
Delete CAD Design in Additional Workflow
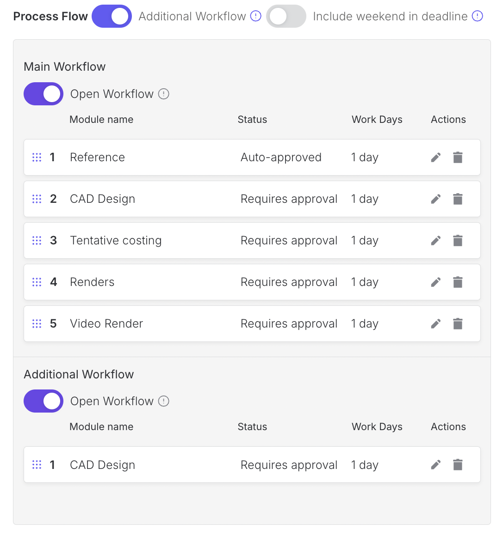tap(458, 465)
